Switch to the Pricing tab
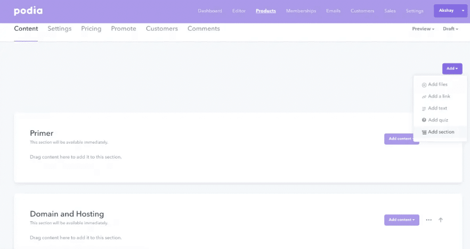Screen dimensions: 470x249 [x=91, y=29]
